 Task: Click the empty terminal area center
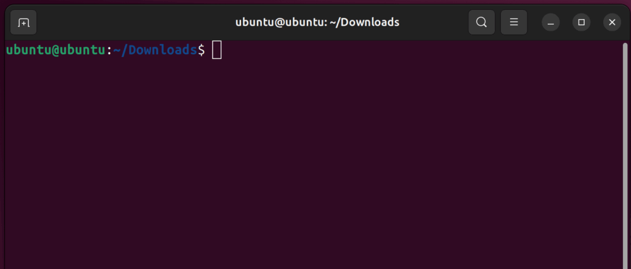(315, 160)
